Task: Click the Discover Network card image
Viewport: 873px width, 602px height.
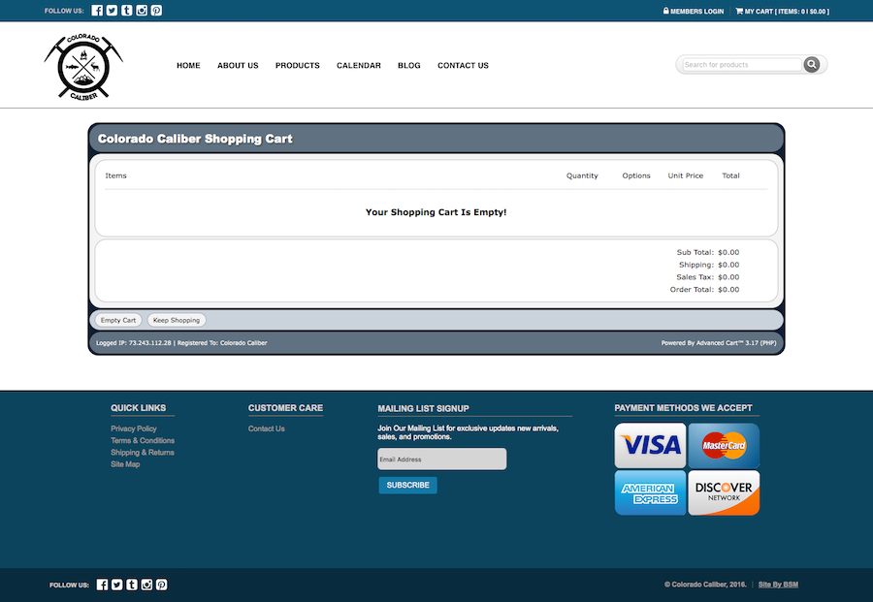Action: [724, 493]
